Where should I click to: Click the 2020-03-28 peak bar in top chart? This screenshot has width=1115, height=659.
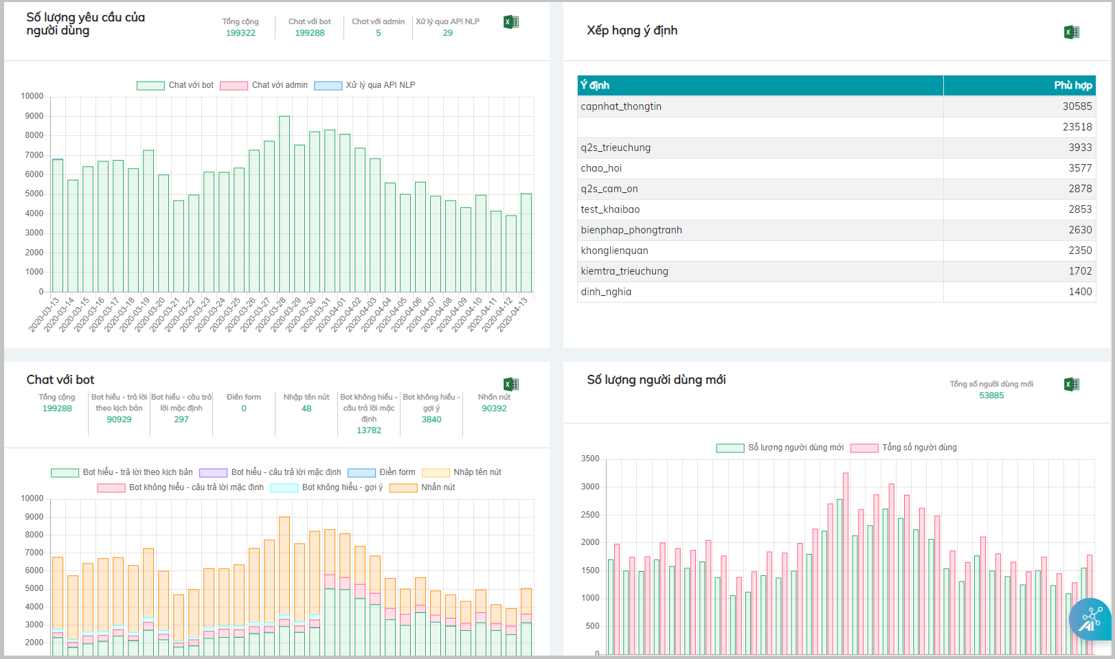click(284, 204)
